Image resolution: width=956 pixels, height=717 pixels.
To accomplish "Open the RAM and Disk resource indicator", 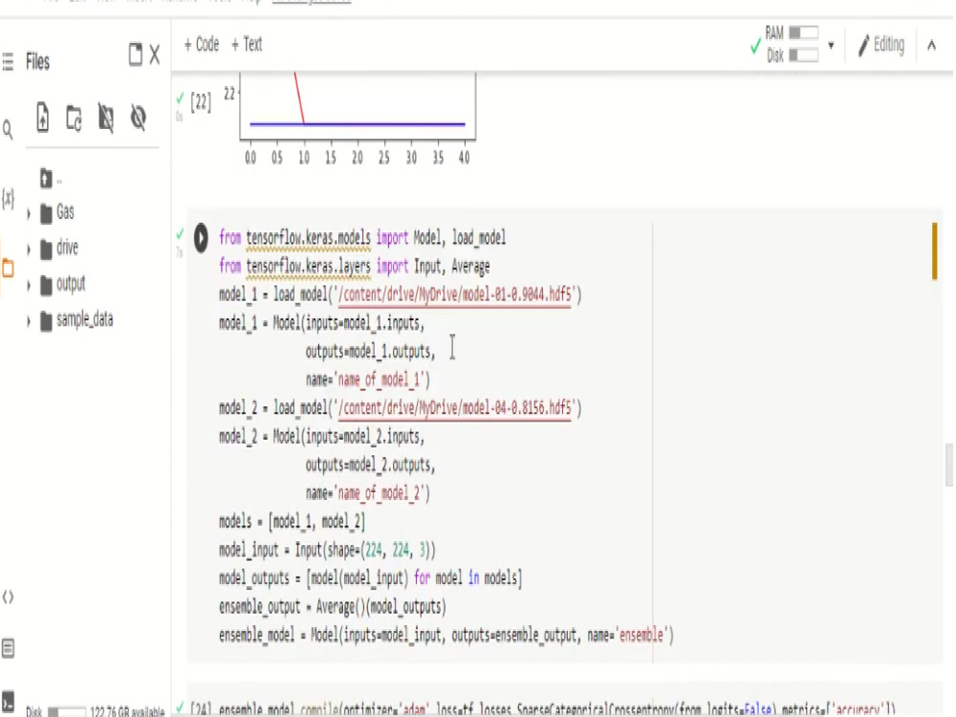I will tap(792, 44).
